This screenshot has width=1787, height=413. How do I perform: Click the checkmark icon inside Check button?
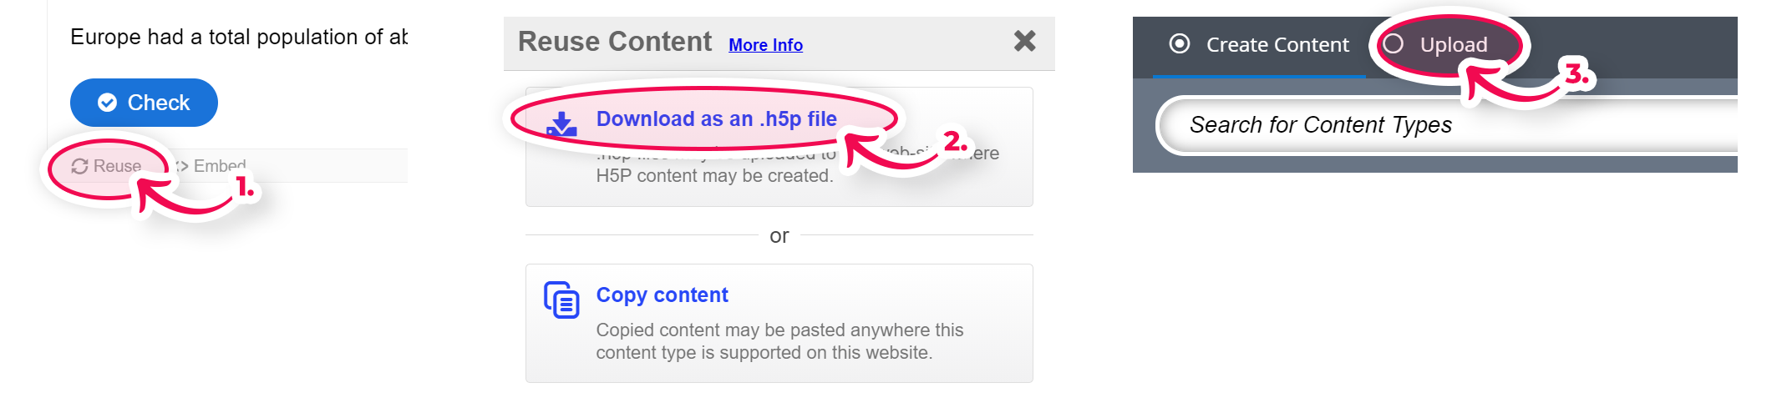107,103
